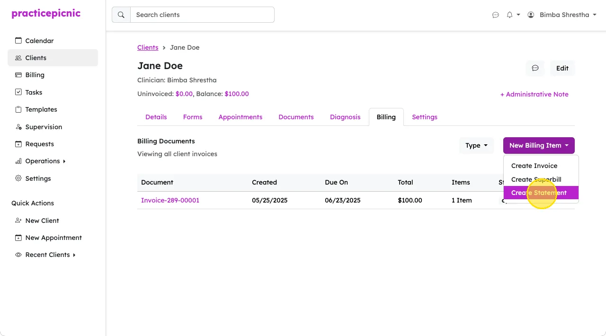The image size is (606, 336).
Task: Click the Clients sidebar icon
Action: 18,58
